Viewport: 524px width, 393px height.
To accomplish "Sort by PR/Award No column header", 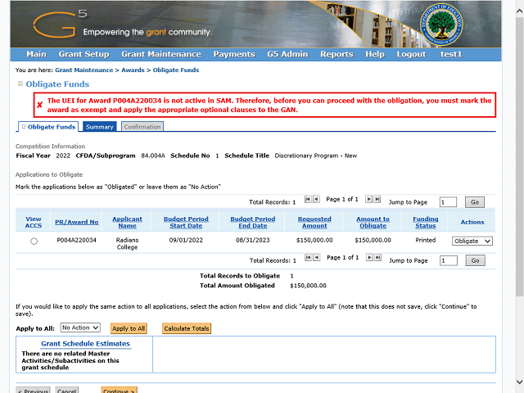I will click(x=76, y=222).
